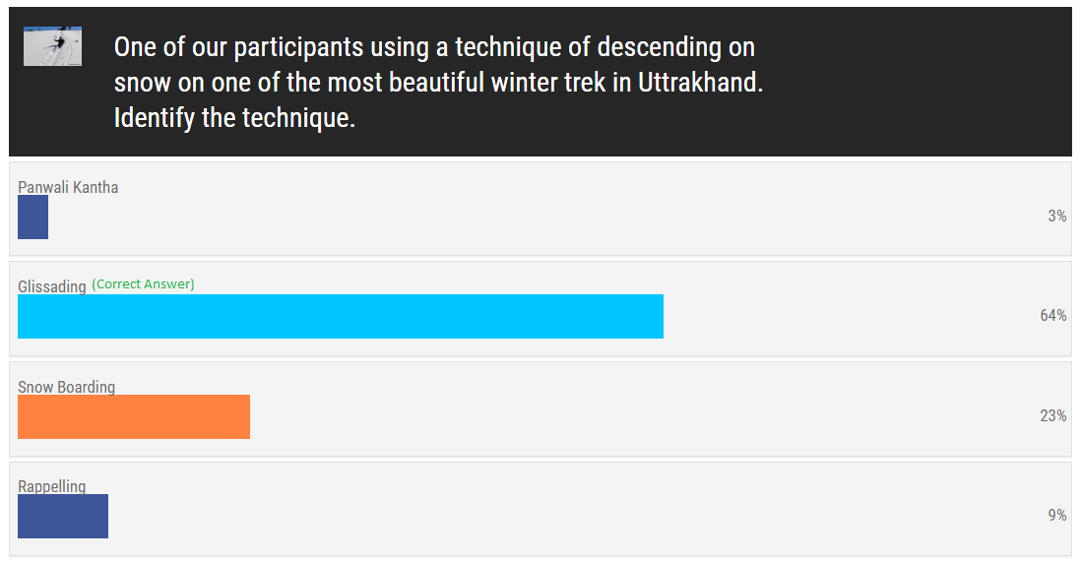Click the dark blue Rappelling bar
Image resolution: width=1080 pixels, height=562 pixels.
pyautogui.click(x=63, y=516)
